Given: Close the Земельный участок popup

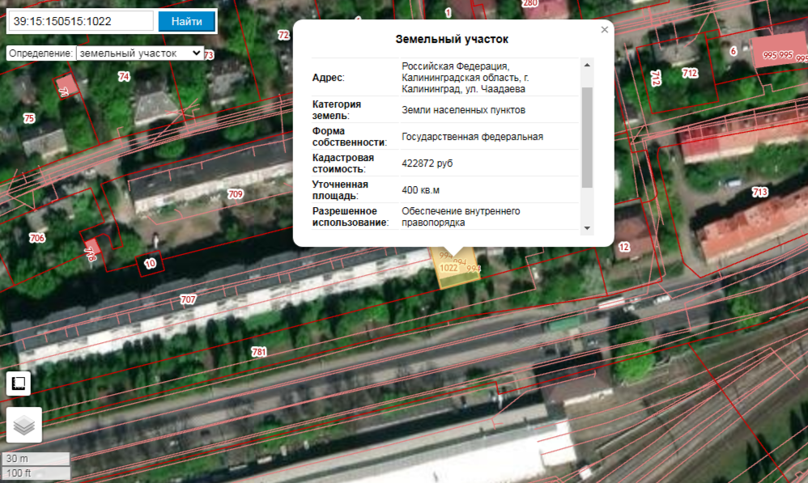Looking at the screenshot, I should tap(604, 30).
